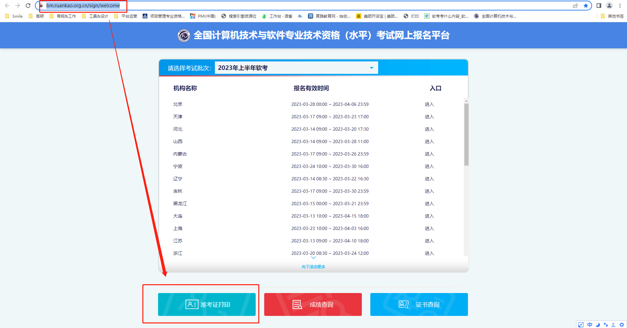Toggle the 中 language indicator in input toolbar
Viewport: 627px width, 328px height.
coord(590,324)
